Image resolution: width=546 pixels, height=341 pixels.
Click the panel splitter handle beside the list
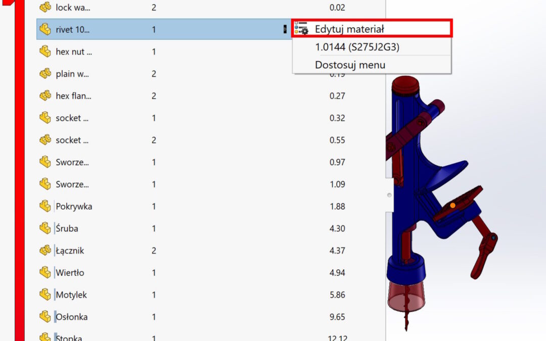pyautogui.click(x=388, y=195)
